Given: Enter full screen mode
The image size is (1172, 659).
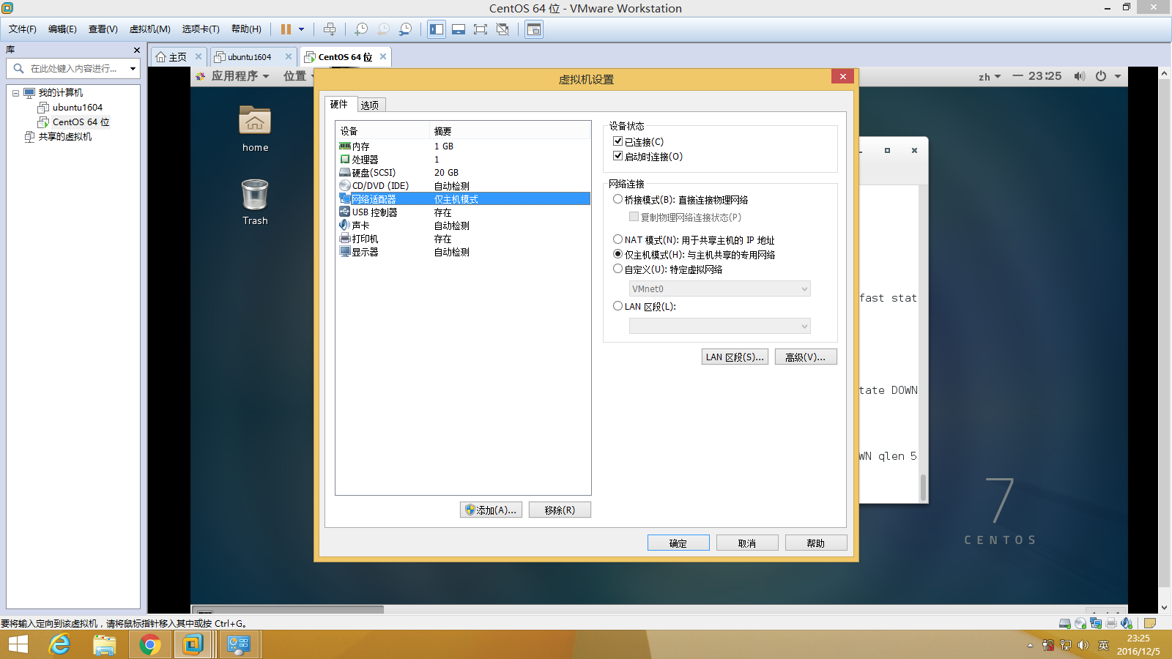Looking at the screenshot, I should point(480,29).
